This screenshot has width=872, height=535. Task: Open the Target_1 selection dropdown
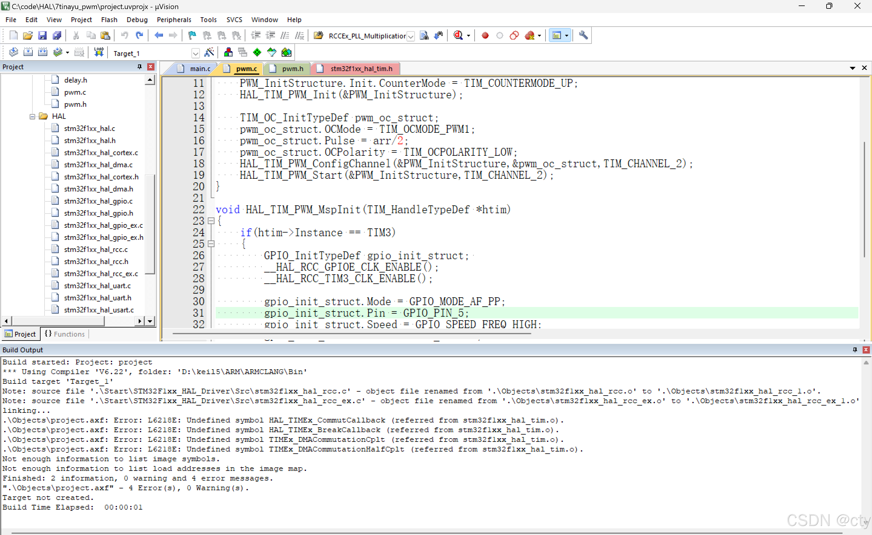pos(196,53)
